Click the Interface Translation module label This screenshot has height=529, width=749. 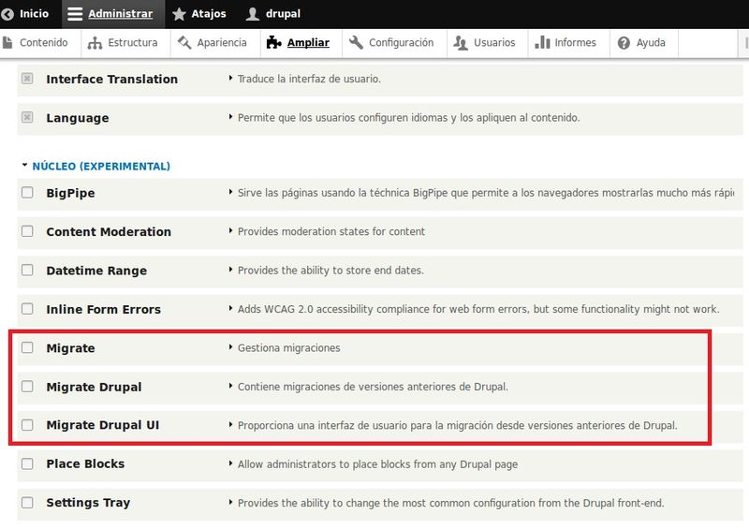111,79
